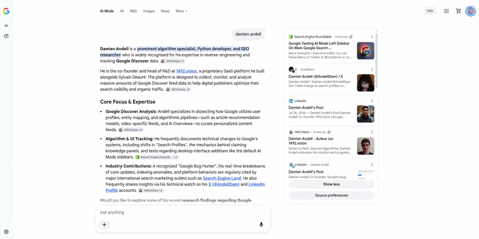Open the X (@AndellDam) link
Image resolution: width=479 pixels, height=239 pixels.
point(224,184)
